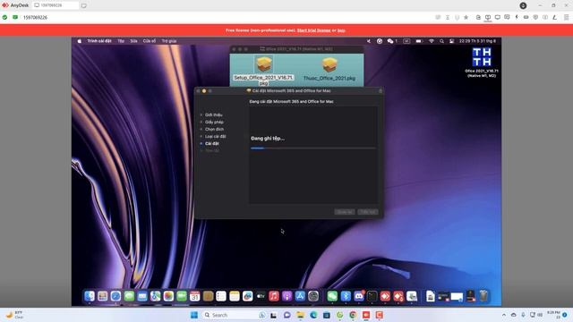Select Chọn đích installer step
Image resolution: width=573 pixels, height=322 pixels.
coord(214,129)
